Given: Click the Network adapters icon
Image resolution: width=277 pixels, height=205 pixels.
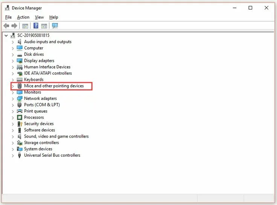Looking at the screenshot, I should tap(20, 98).
